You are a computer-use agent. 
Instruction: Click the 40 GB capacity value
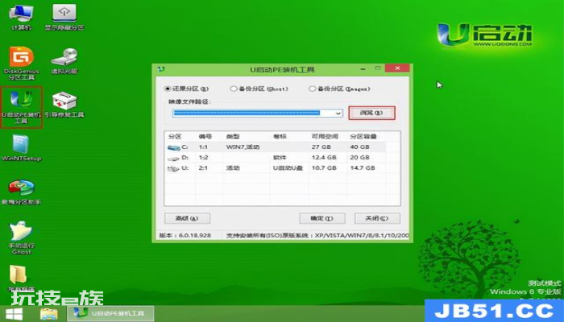pos(359,147)
